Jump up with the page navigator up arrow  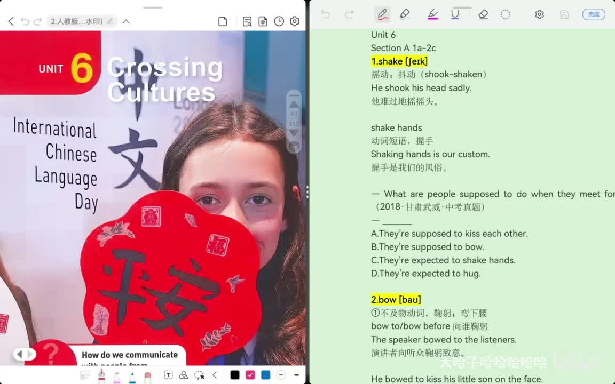tap(294, 104)
